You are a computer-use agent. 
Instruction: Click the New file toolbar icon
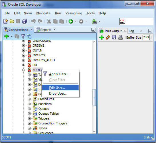[6, 21]
